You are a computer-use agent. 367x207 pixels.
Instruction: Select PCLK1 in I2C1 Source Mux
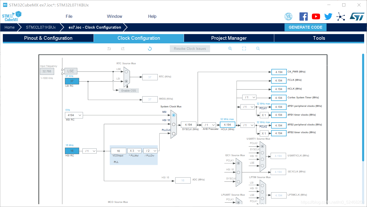pos(238,163)
